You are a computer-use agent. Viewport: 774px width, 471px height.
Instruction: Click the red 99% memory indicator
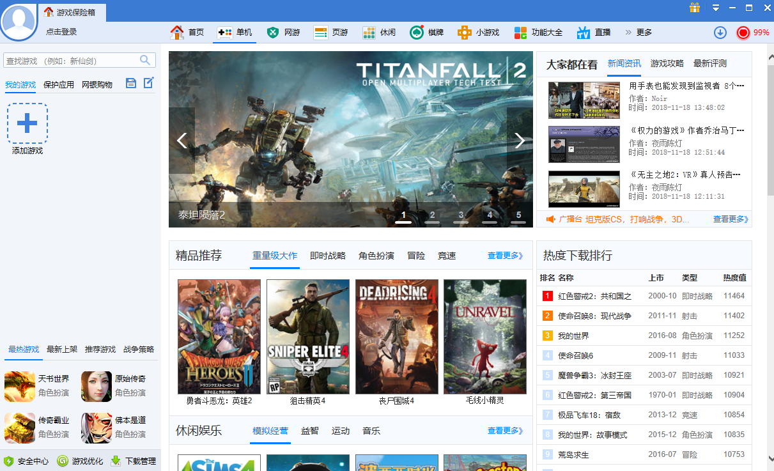click(753, 33)
